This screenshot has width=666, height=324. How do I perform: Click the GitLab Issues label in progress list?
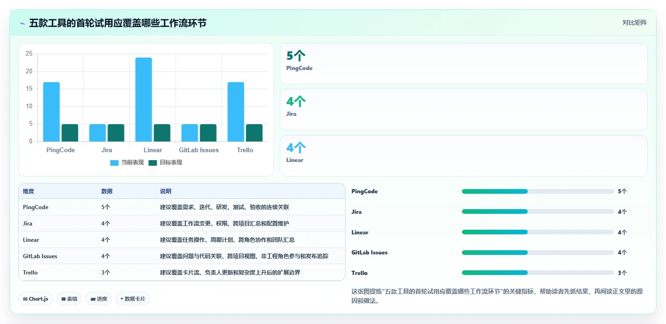pos(369,253)
